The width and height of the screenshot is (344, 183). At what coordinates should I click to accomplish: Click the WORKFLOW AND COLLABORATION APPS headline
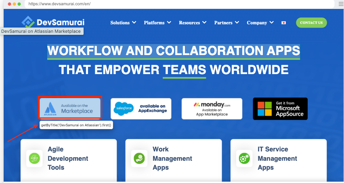(174, 51)
